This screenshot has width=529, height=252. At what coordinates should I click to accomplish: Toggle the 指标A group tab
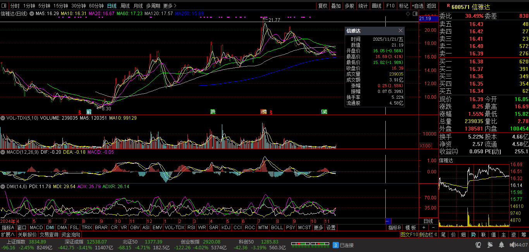pos(8,228)
